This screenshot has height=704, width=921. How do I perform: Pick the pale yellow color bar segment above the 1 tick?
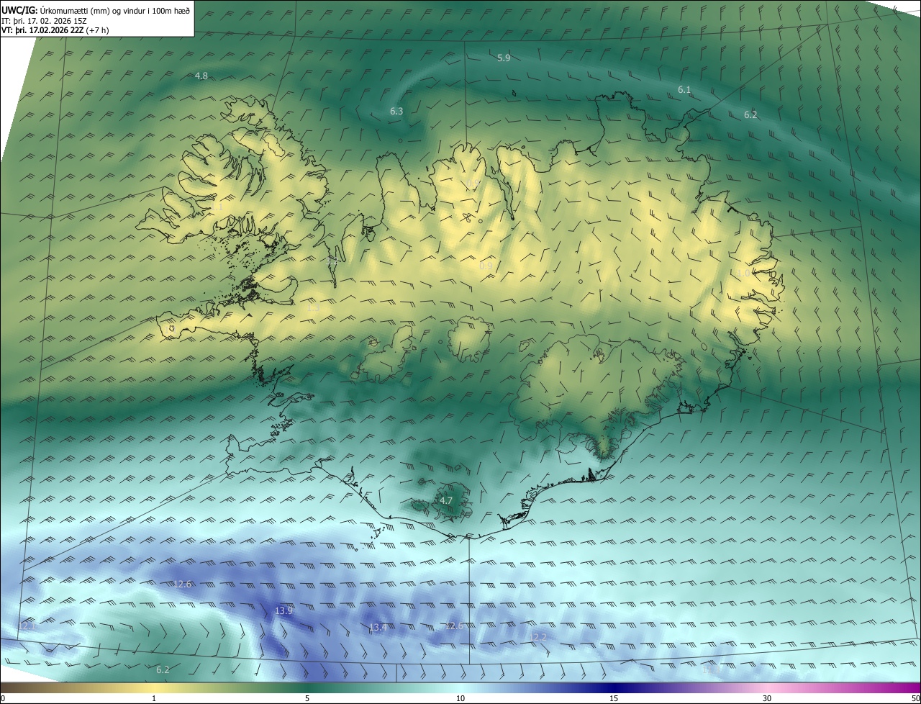[154, 687]
